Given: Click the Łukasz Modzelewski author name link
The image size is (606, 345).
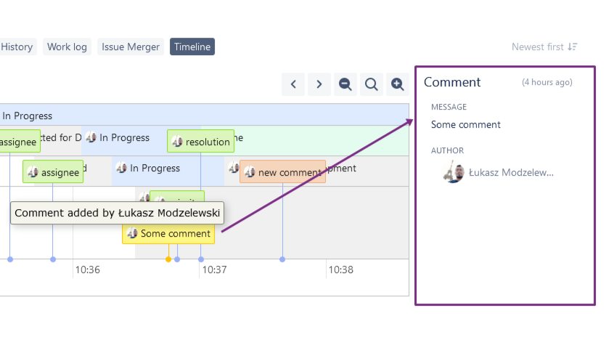Looking at the screenshot, I should [x=511, y=173].
